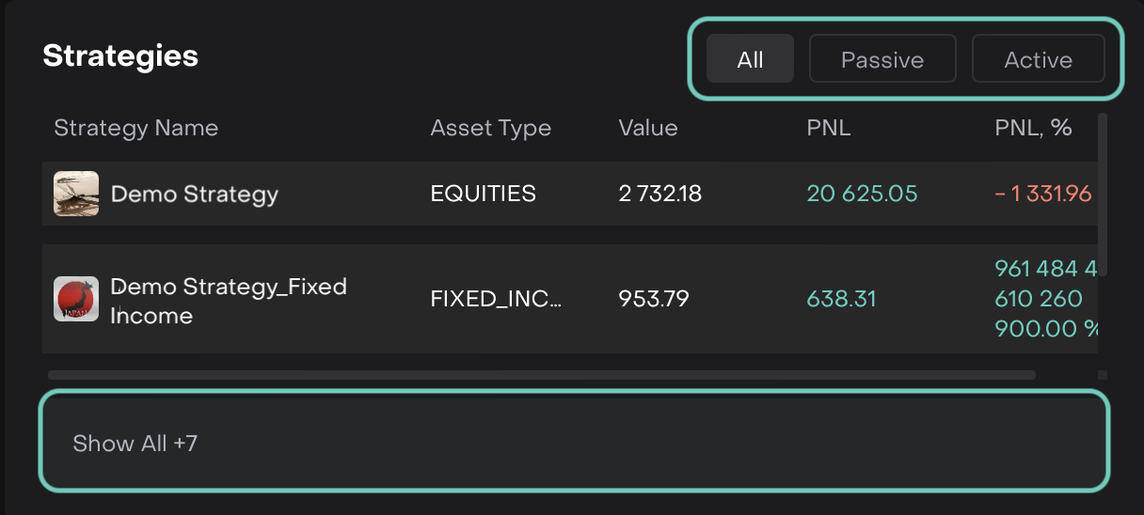The width and height of the screenshot is (1144, 515).
Task: Open the Demo Strategy name link
Action: click(195, 195)
